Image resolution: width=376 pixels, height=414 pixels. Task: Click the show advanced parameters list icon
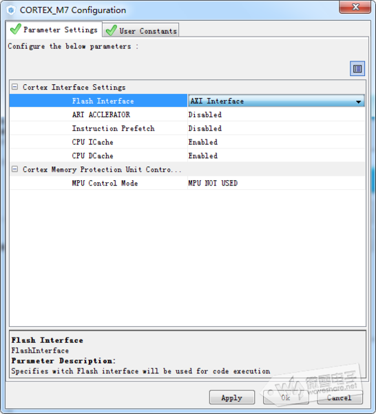[357, 68]
